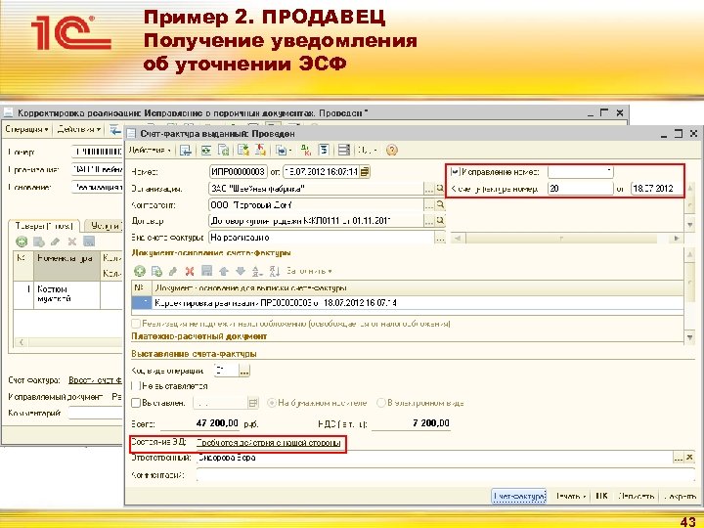Click the Комментарий field in the invoice window
This screenshot has height=528, width=704.
click(446, 475)
